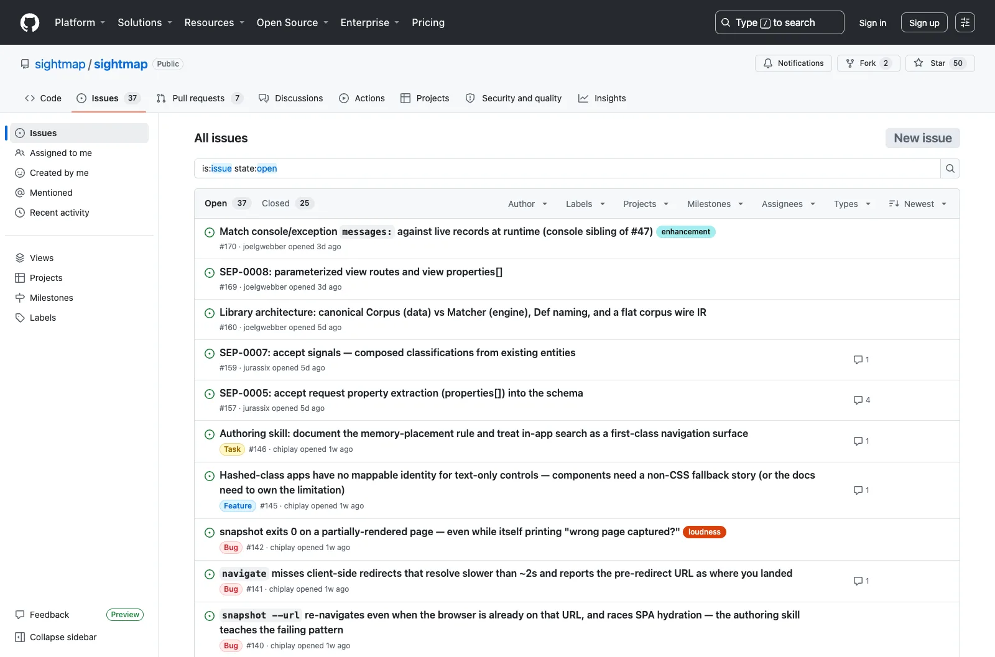This screenshot has width=995, height=657.
Task: Expand the Solutions menu
Action: point(144,22)
